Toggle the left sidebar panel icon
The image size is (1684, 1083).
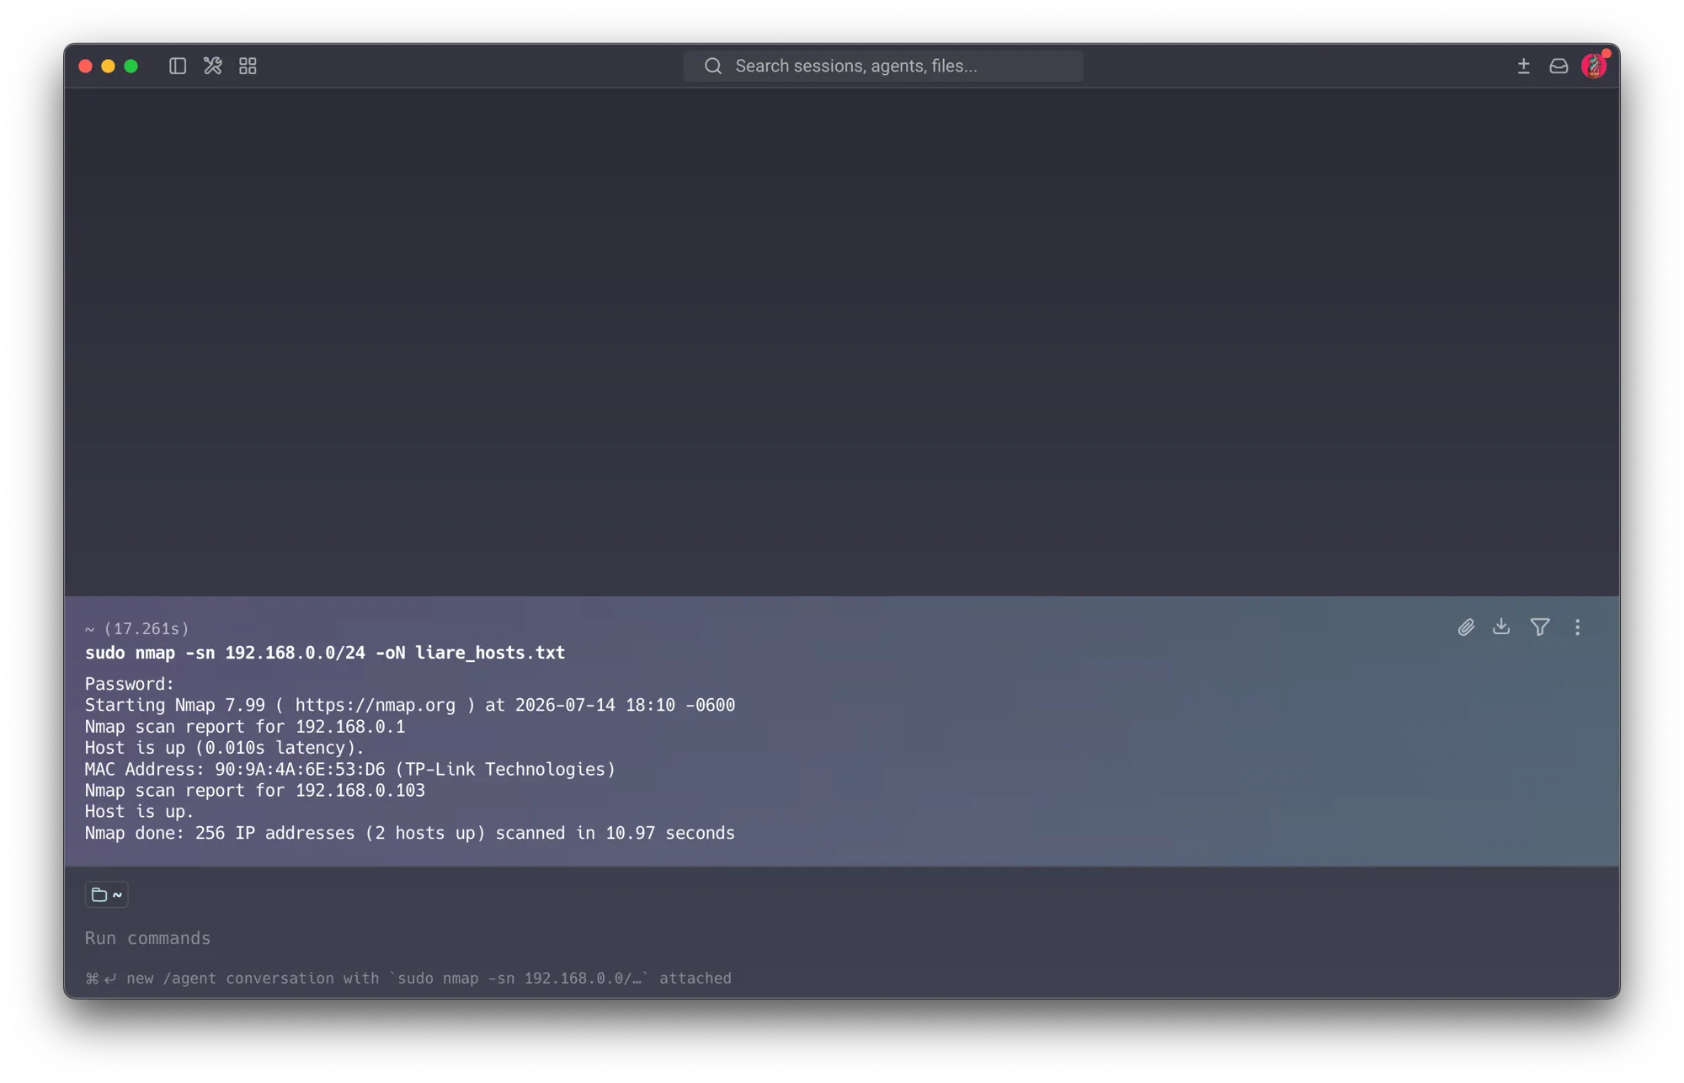pos(177,66)
